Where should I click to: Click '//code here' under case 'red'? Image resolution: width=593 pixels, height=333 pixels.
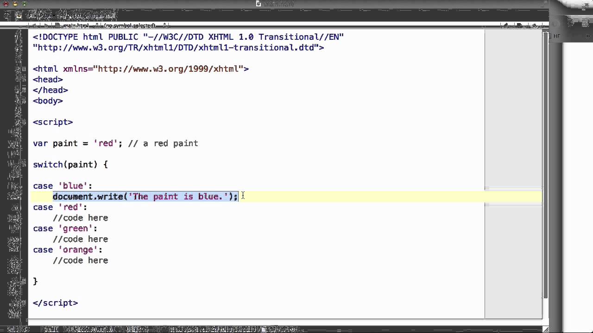pyautogui.click(x=81, y=218)
